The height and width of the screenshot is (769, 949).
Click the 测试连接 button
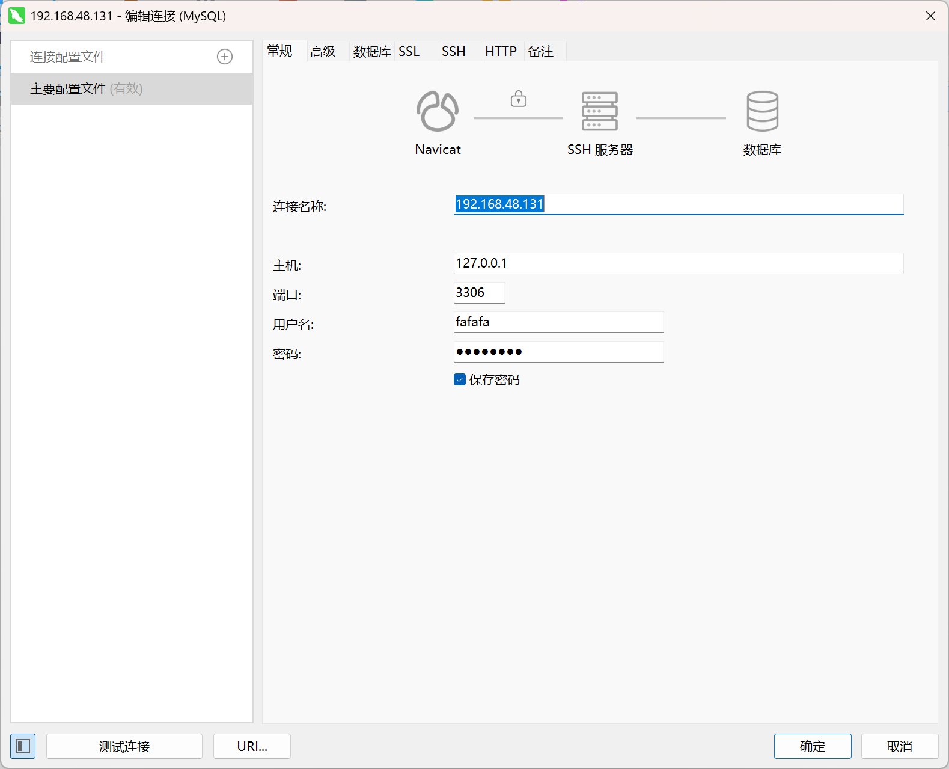click(x=124, y=746)
